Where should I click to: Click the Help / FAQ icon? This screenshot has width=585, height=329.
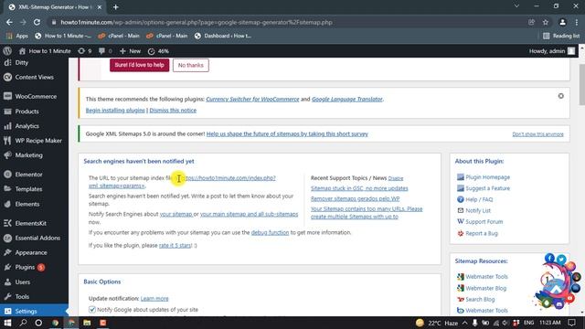pyautogui.click(x=461, y=199)
